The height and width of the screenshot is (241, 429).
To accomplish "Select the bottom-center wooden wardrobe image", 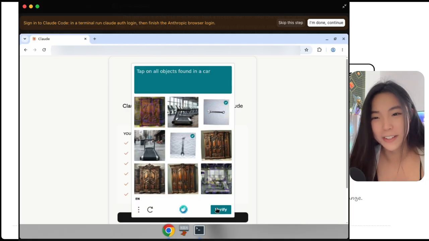I will click(x=183, y=179).
